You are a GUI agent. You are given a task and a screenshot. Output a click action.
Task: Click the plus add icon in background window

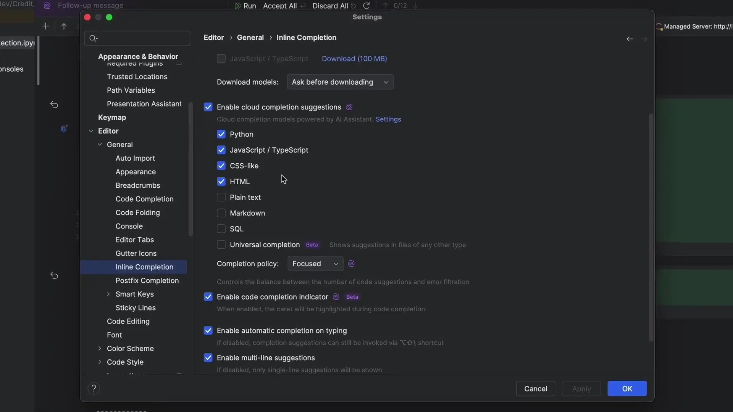45,26
